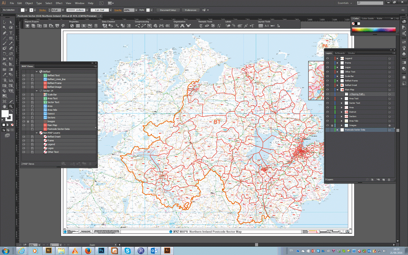Image resolution: width=408 pixels, height=255 pixels.
Task: Click the delete layer trash icon in Layers panel
Action: [389, 180]
